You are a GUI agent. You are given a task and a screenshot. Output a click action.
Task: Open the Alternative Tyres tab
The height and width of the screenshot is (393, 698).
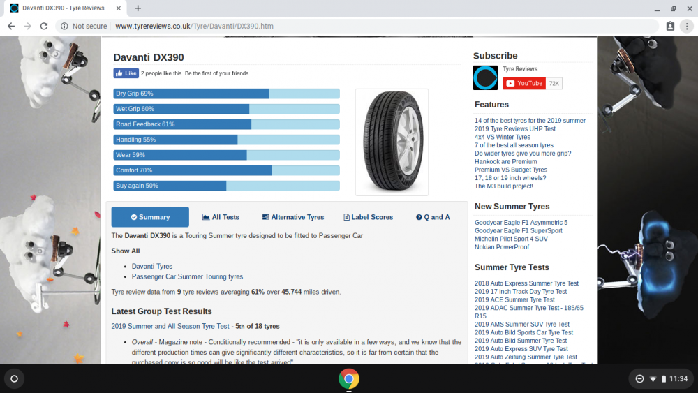tap(293, 217)
